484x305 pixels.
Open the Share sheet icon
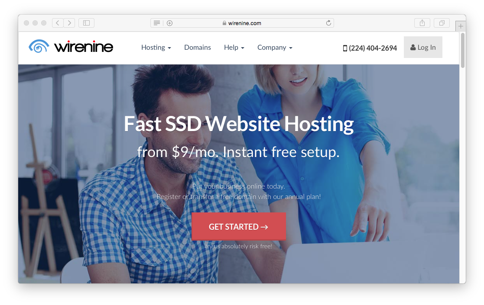tap(422, 23)
